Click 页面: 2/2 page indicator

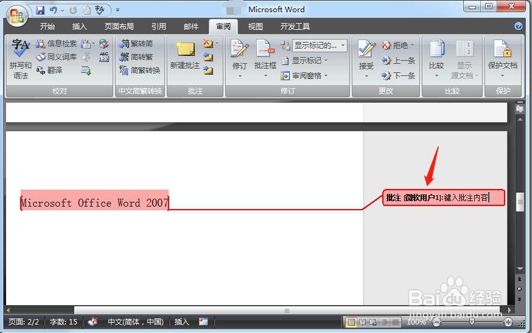click(x=23, y=322)
